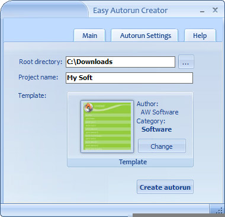Close the Easy Autorun Creator window
This screenshot has height=217, width=225.
(215, 10)
